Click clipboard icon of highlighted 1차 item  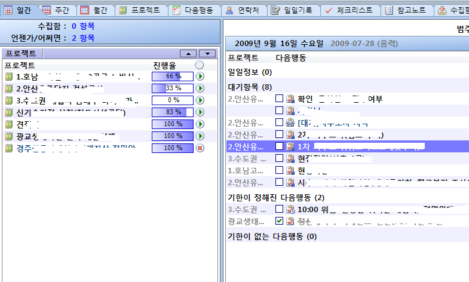(x=290, y=146)
